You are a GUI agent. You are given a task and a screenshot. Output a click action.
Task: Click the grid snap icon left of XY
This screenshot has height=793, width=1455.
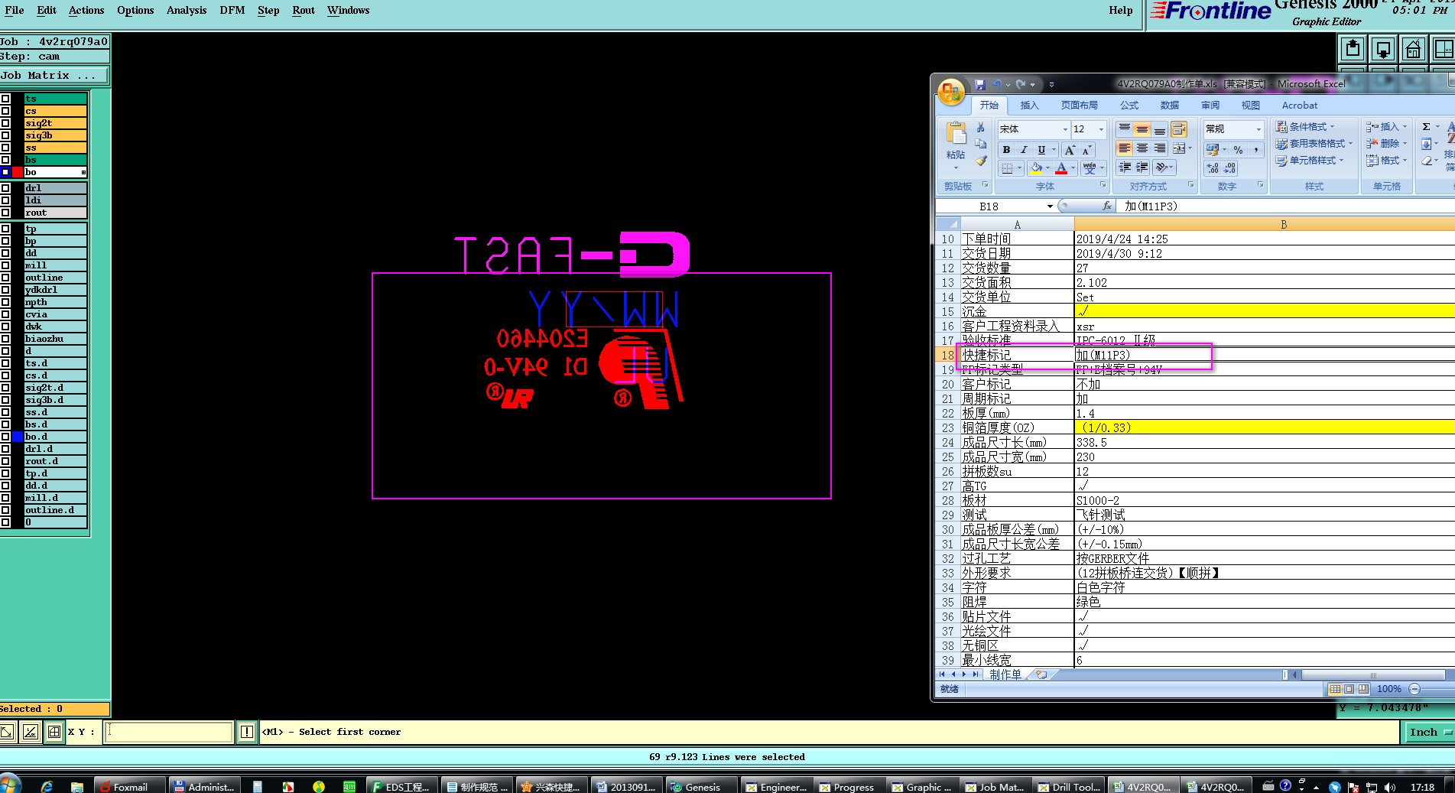pos(54,732)
